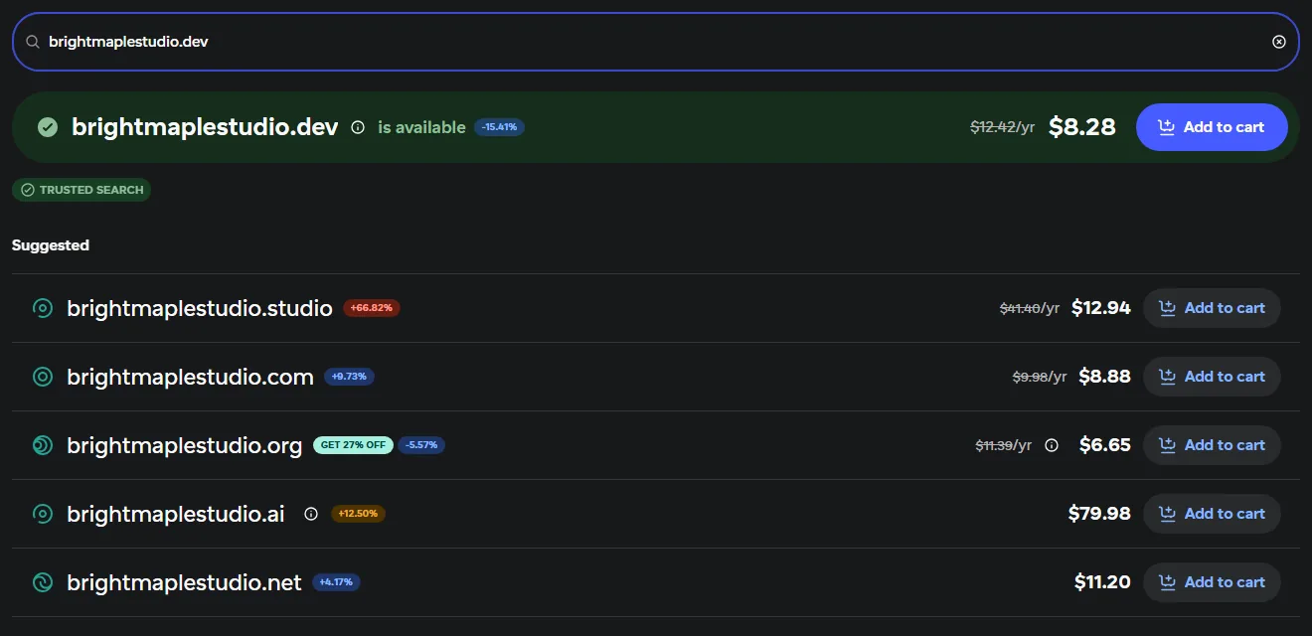Click the +66.82% badge
The height and width of the screenshot is (636, 1312).
(372, 308)
